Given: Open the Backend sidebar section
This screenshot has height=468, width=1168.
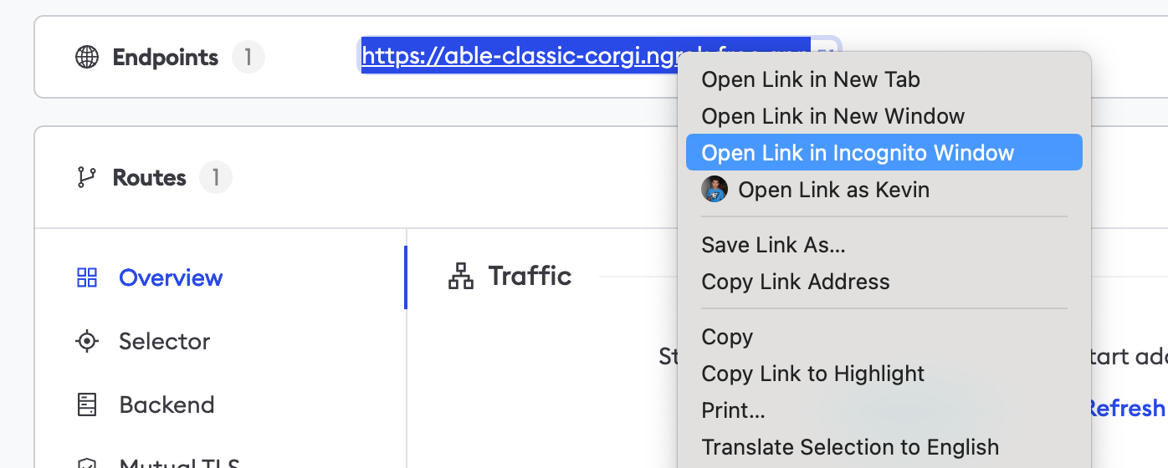Looking at the screenshot, I should pyautogui.click(x=166, y=404).
